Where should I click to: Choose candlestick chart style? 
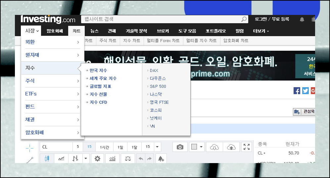click(47, 158)
